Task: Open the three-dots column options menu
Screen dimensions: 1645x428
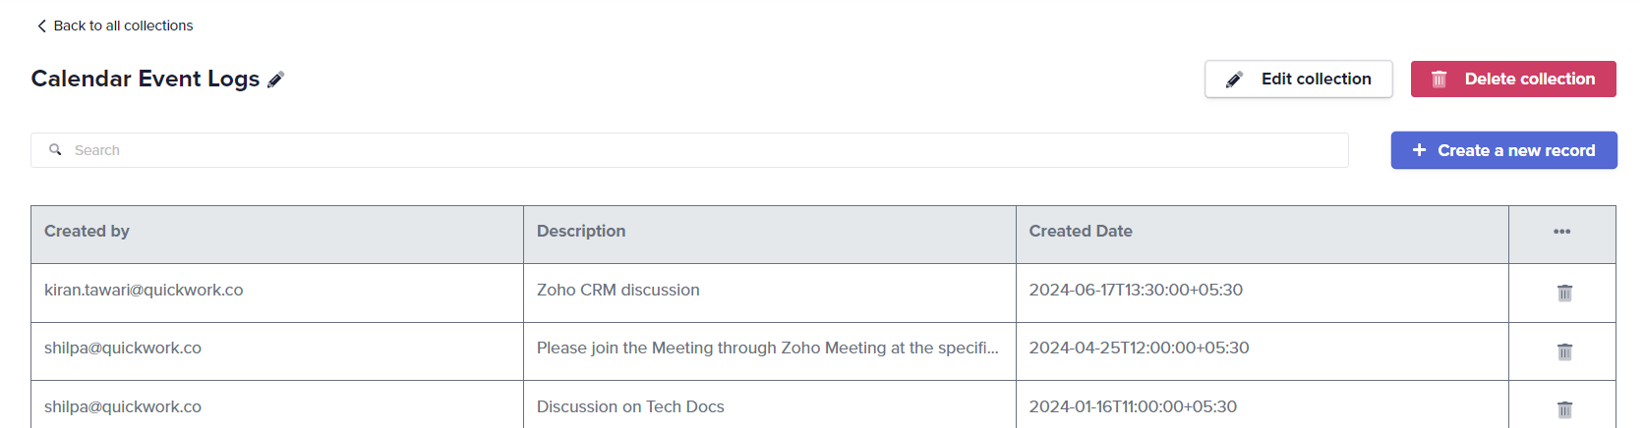Action: (x=1561, y=232)
